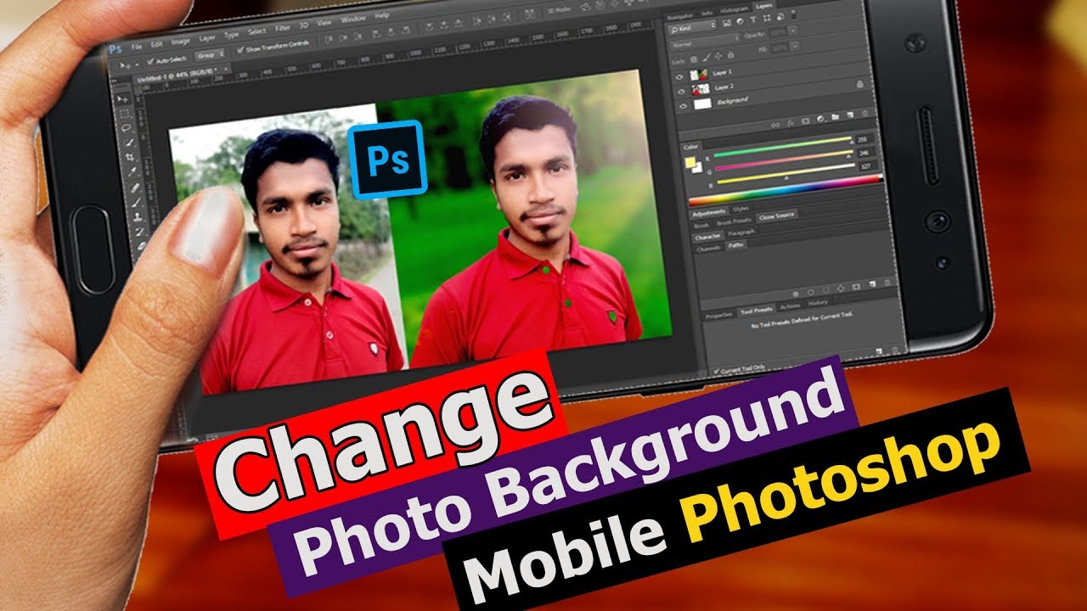Select the Crop tool
Screen dimensions: 1087x611
click(130, 158)
